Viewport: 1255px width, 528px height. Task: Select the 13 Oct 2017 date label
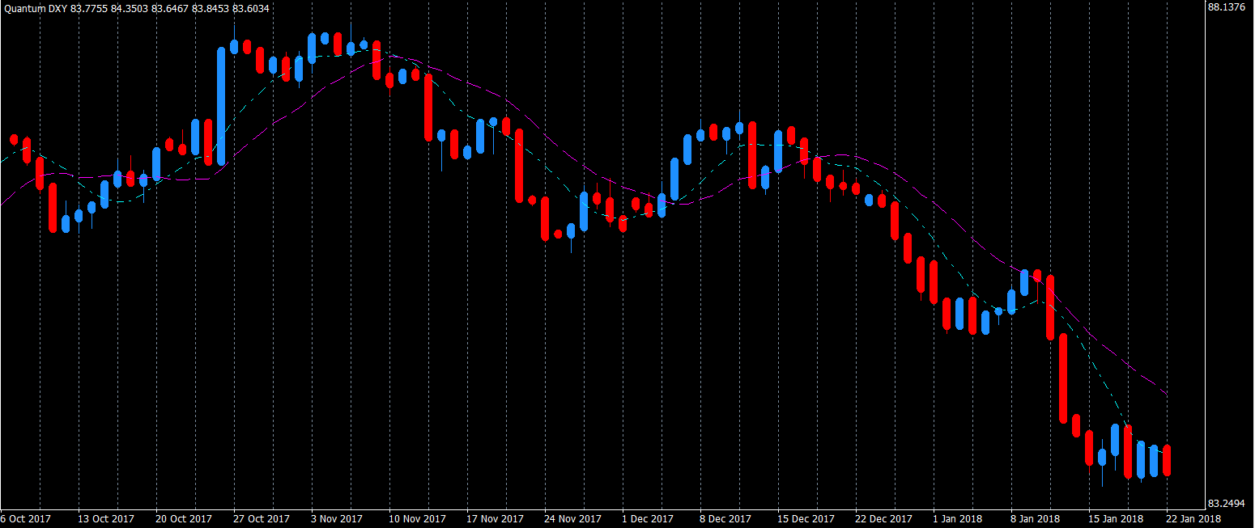pos(106,518)
